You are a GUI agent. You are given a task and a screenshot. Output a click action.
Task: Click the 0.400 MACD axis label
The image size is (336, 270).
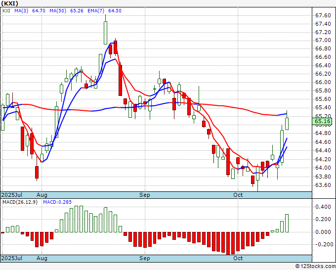point(324,207)
